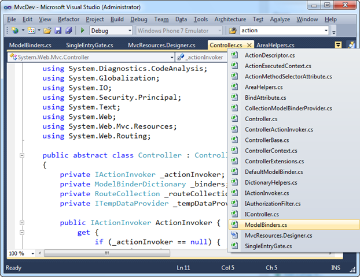Click the icon beside MvcResources.Designer.cs in list
The height and width of the screenshot is (277, 360).
click(x=234, y=235)
